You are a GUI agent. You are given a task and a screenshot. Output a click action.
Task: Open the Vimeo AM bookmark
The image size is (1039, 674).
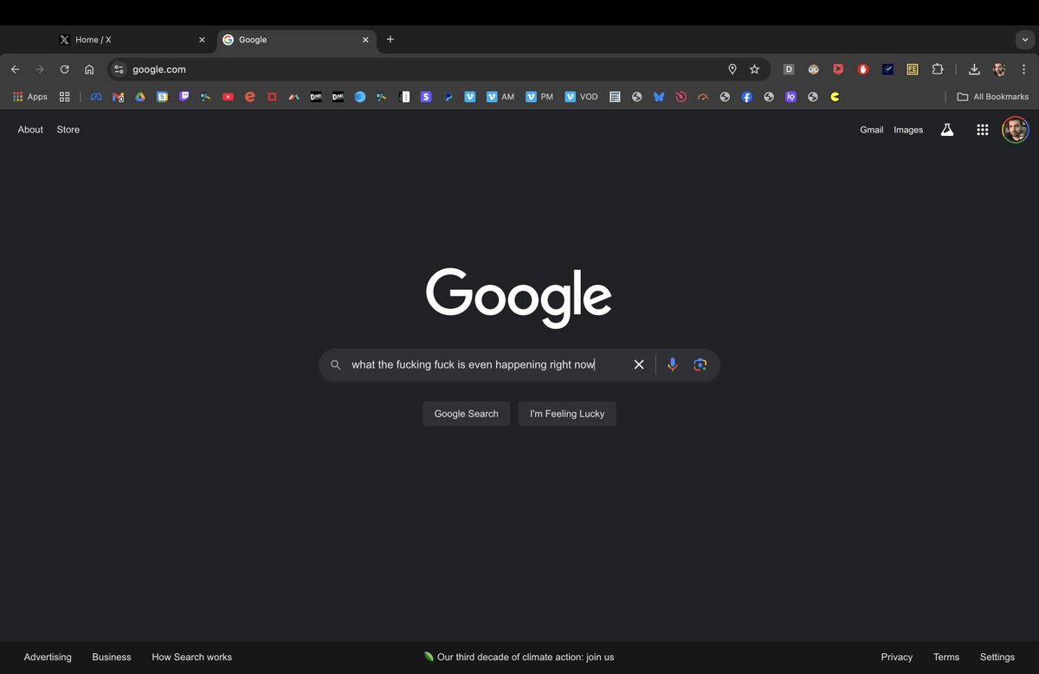(500, 97)
